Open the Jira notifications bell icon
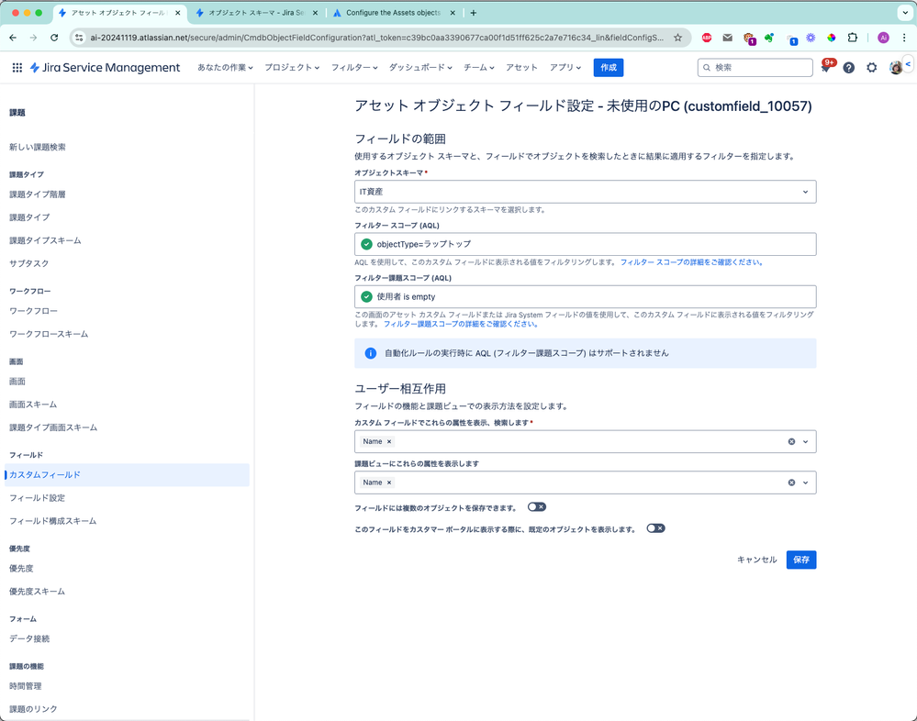Image resolution: width=917 pixels, height=721 pixels. [x=824, y=67]
